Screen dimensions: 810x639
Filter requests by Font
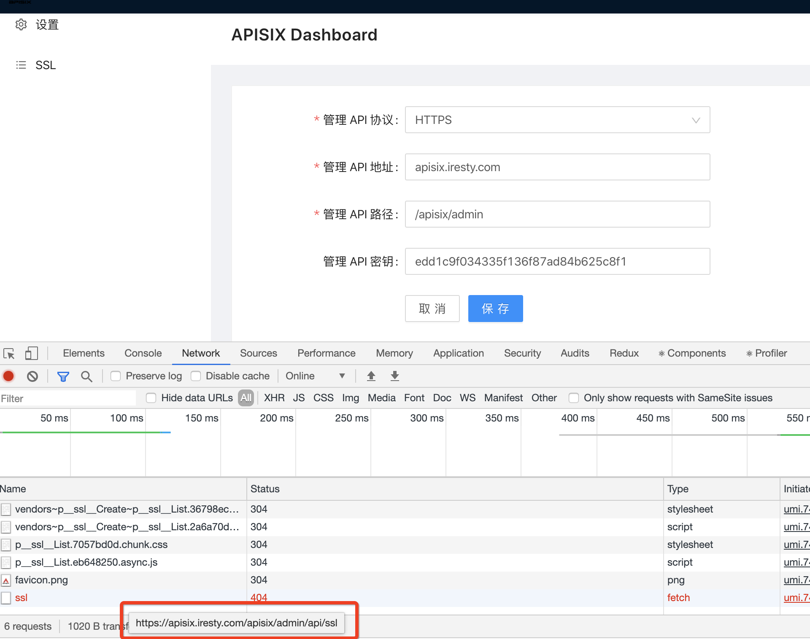(x=414, y=398)
